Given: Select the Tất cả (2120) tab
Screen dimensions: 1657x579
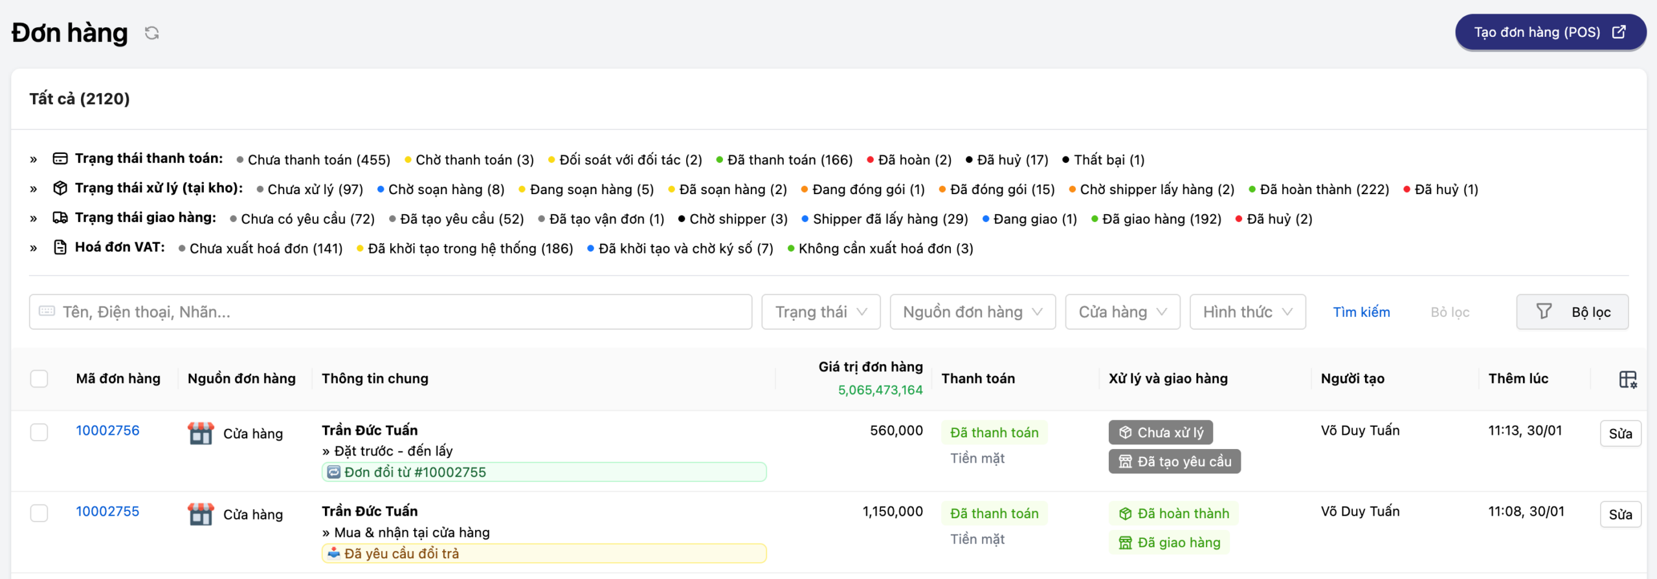Looking at the screenshot, I should coord(80,99).
